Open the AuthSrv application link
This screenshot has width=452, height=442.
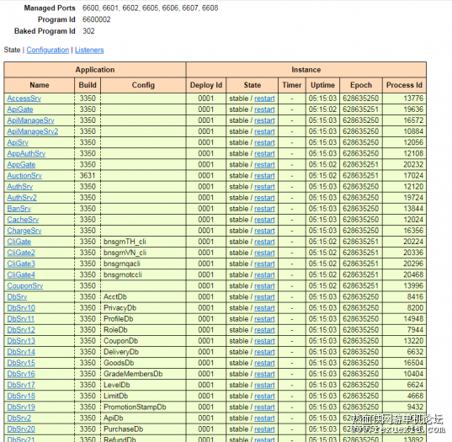point(20,187)
